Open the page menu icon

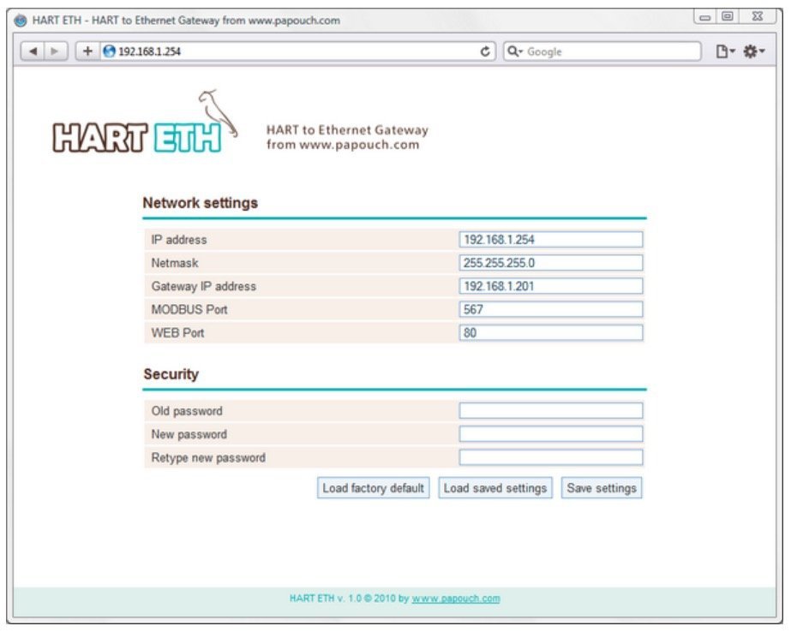tap(725, 51)
